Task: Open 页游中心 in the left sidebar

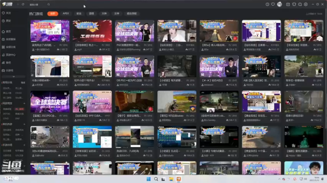Action: coord(9,55)
